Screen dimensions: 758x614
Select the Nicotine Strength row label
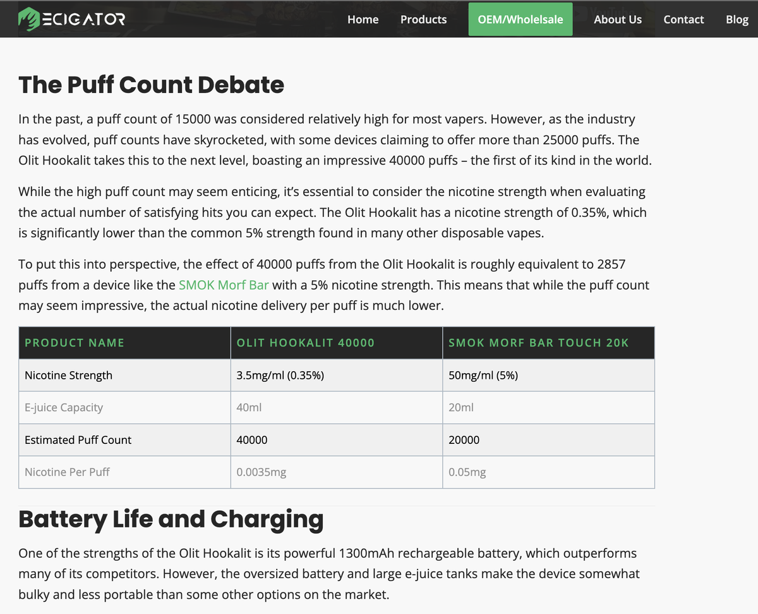point(68,375)
